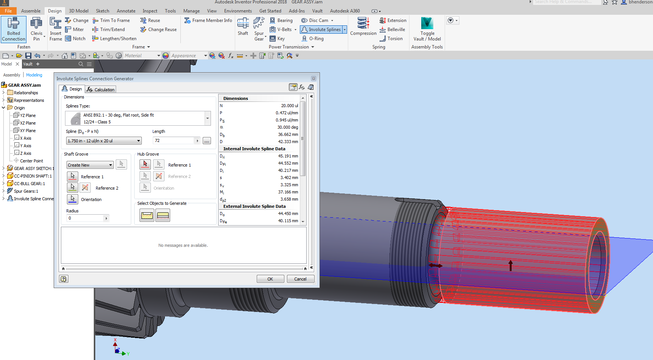
Task: Open the Appearance dropdown
Action: tap(206, 56)
